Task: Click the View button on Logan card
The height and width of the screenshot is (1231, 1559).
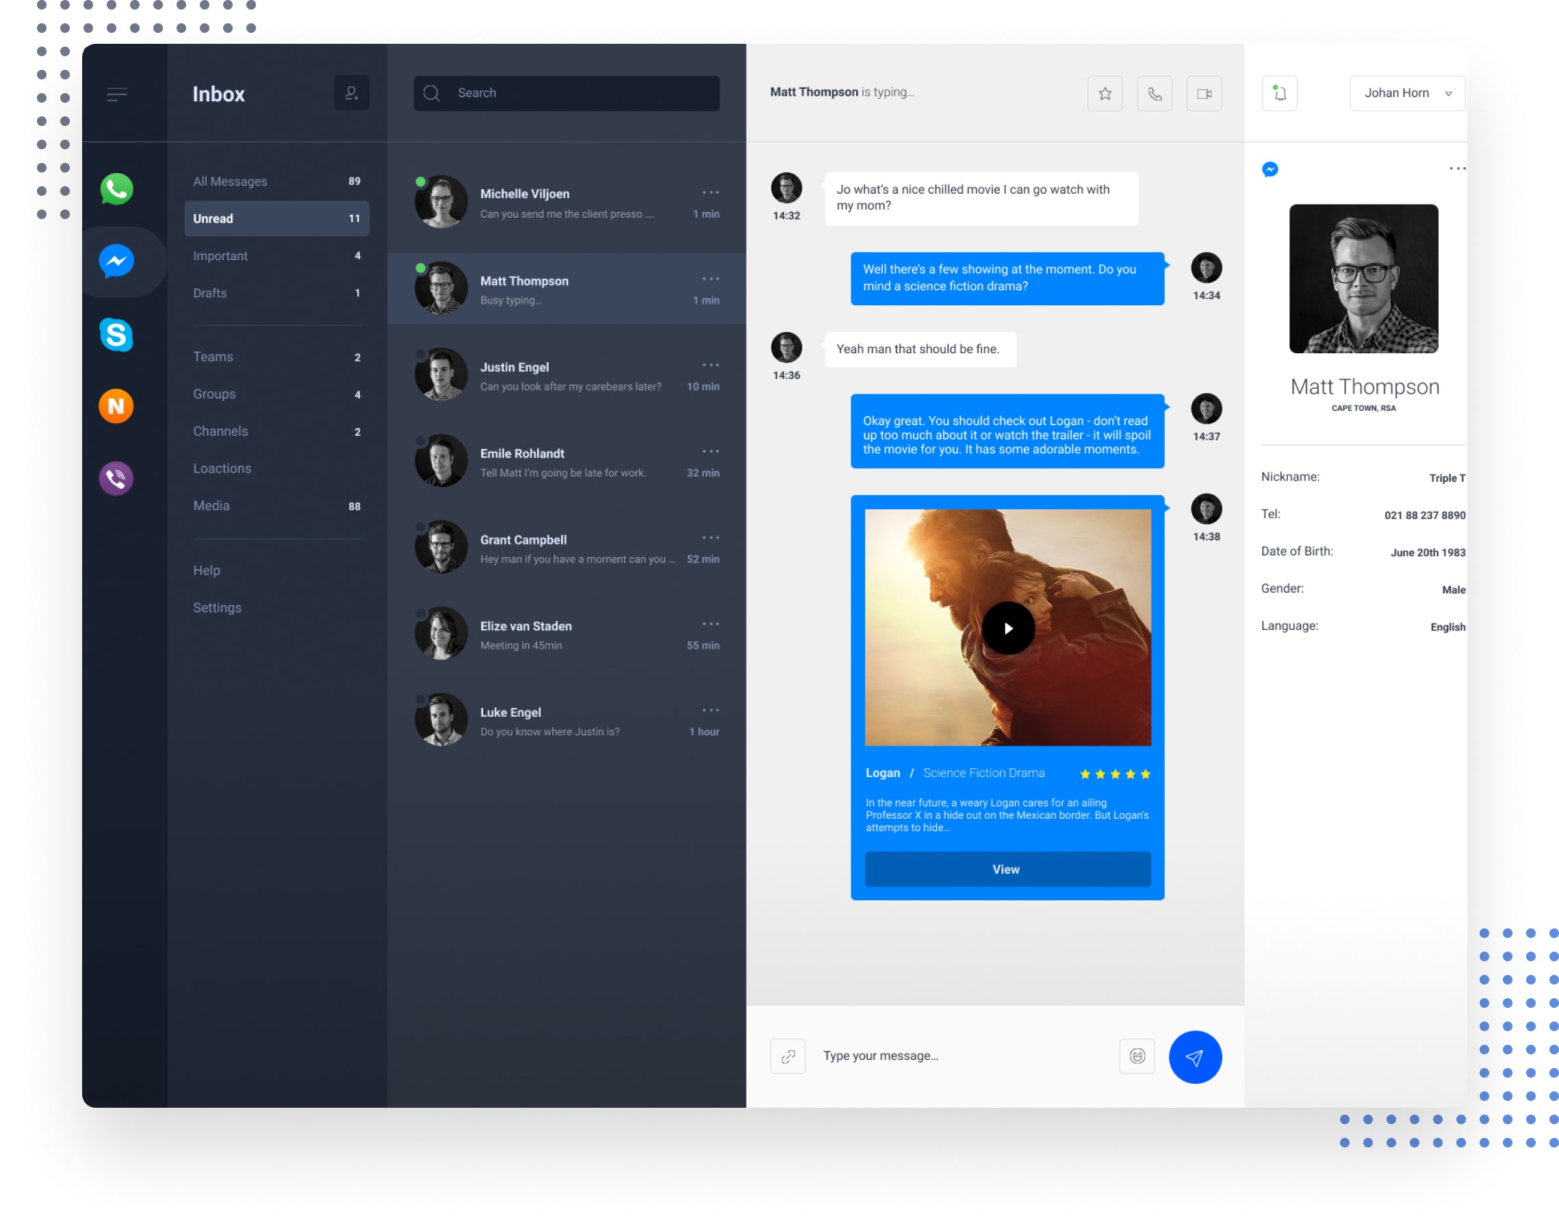Action: click(x=1007, y=870)
